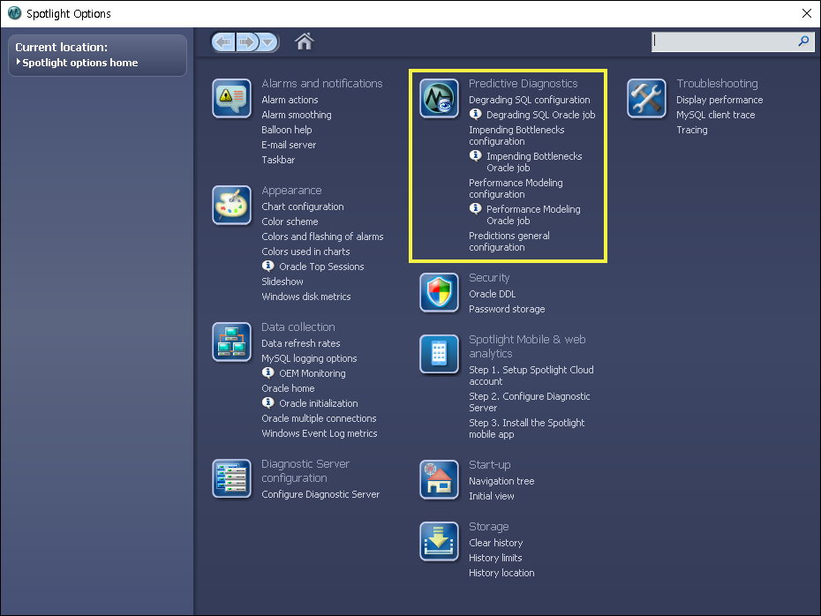Open Slideshow settings

tap(282, 282)
